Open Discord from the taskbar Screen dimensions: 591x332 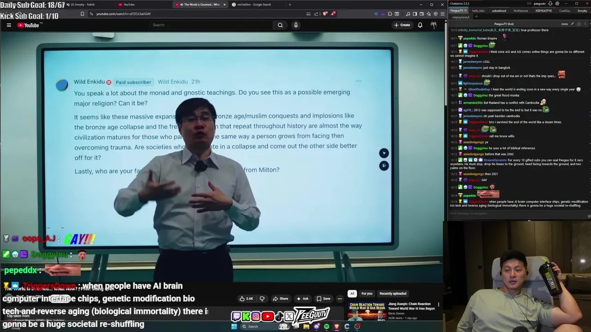[x=316, y=326]
